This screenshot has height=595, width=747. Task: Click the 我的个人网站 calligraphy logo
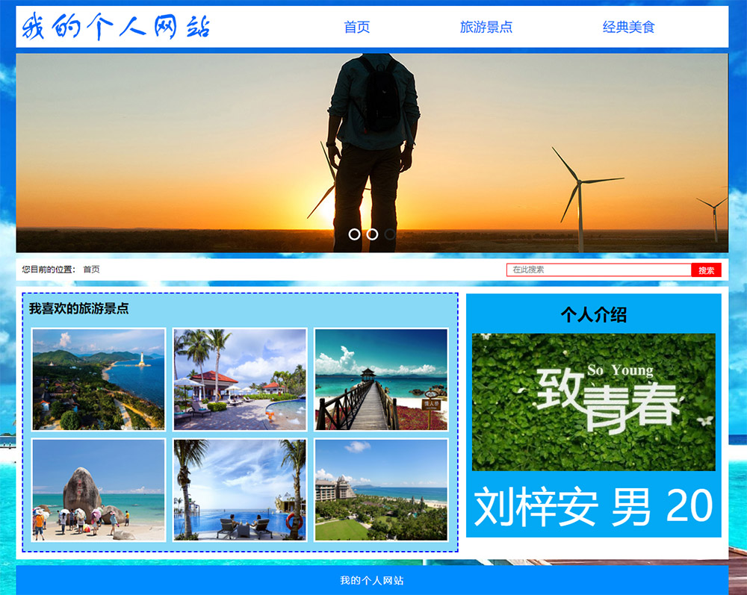(x=116, y=27)
